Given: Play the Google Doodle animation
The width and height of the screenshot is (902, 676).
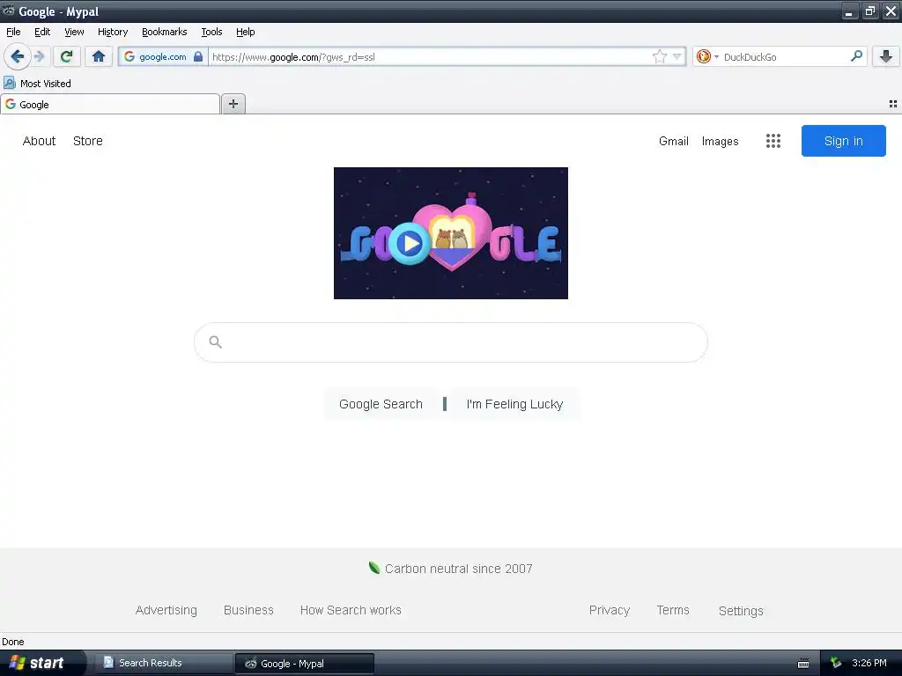Looking at the screenshot, I should 409,244.
